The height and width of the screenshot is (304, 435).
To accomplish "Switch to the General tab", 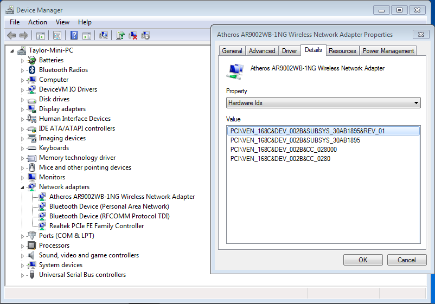I will (x=232, y=51).
